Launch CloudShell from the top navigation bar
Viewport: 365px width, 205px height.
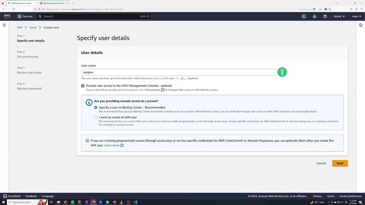(x=304, y=16)
